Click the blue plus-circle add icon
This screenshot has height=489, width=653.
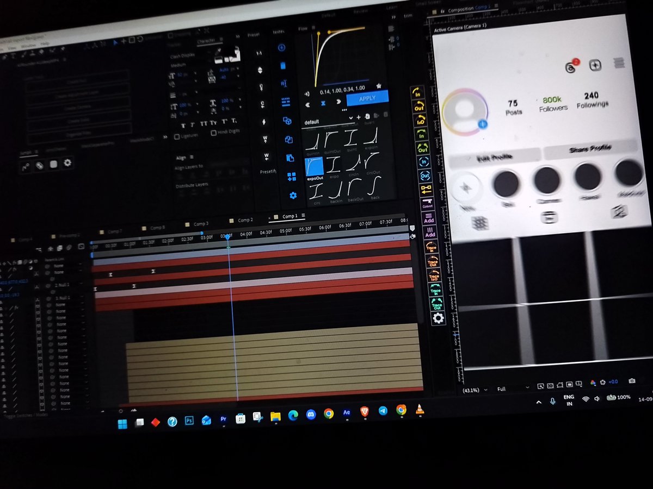[282, 48]
